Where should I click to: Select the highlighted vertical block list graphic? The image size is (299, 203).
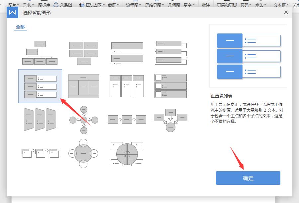tap(40, 86)
